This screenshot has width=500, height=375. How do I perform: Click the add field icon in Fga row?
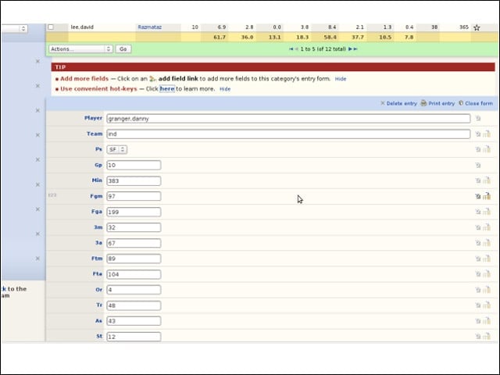click(487, 212)
